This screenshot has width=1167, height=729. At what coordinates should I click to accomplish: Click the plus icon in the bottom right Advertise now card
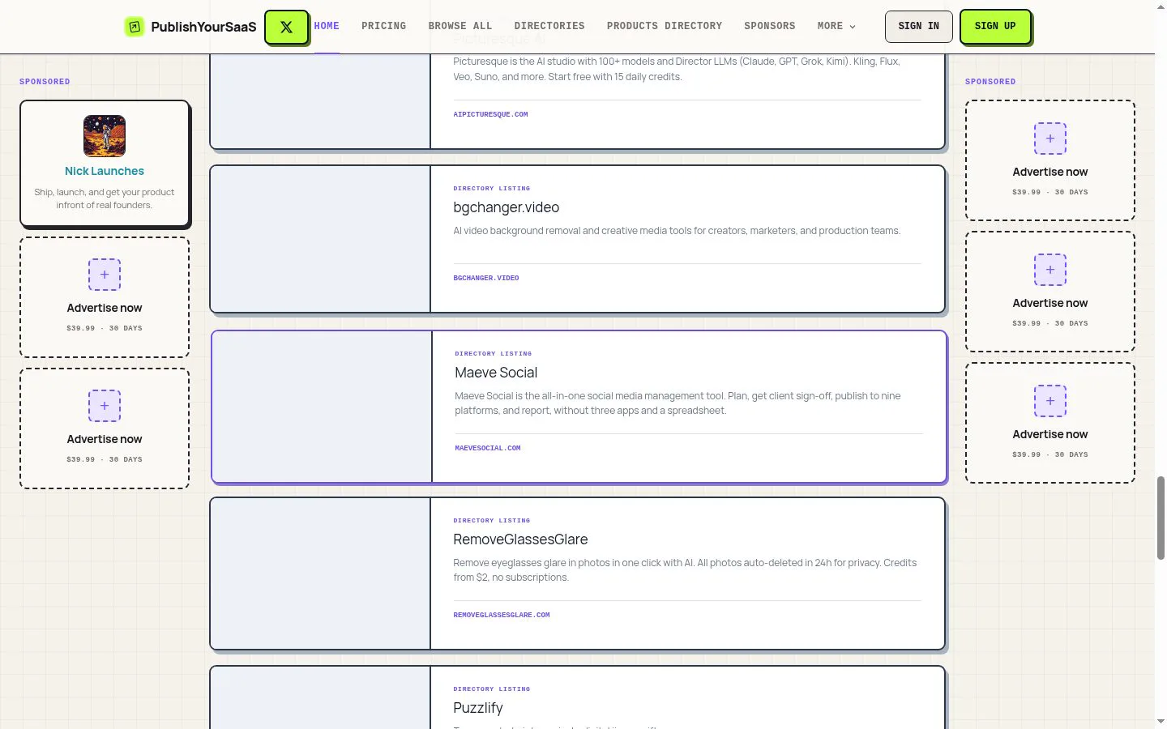coord(1050,401)
